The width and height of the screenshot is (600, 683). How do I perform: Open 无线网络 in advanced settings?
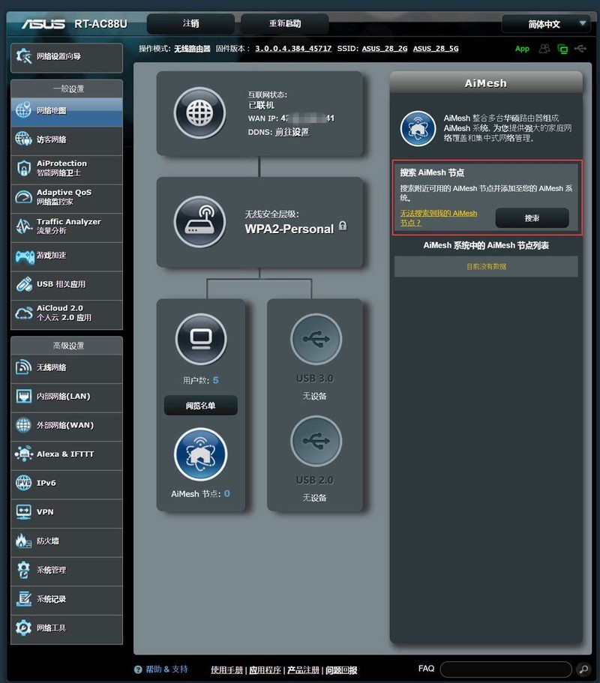click(x=66, y=367)
